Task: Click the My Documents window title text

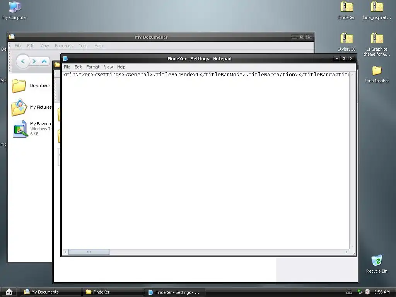Action: 151,37
